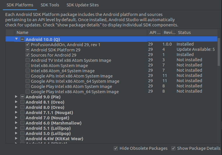Sort by the Status column header
The image size is (222, 155).
(x=184, y=33)
